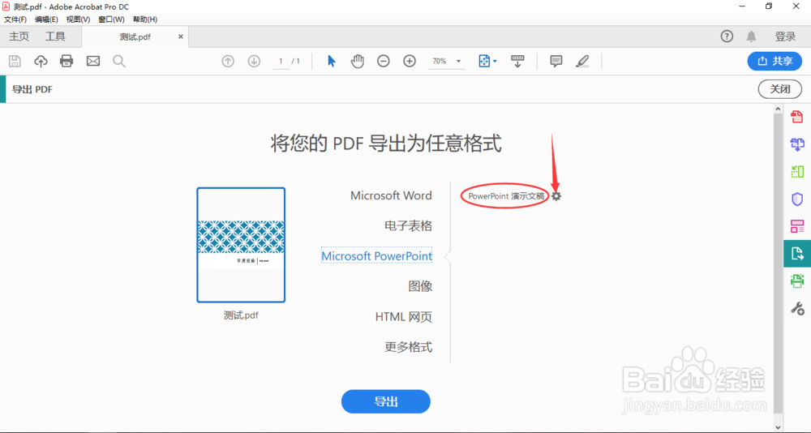Viewport: 811px width, 433px height.
Task: Click the scrollbar up arrow
Action: (x=778, y=108)
